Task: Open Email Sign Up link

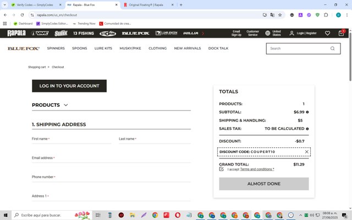Action: (236, 33)
